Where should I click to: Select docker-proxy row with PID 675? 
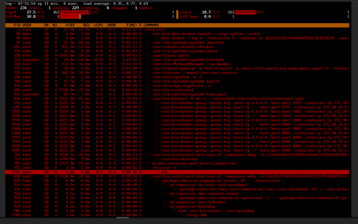[177, 103]
